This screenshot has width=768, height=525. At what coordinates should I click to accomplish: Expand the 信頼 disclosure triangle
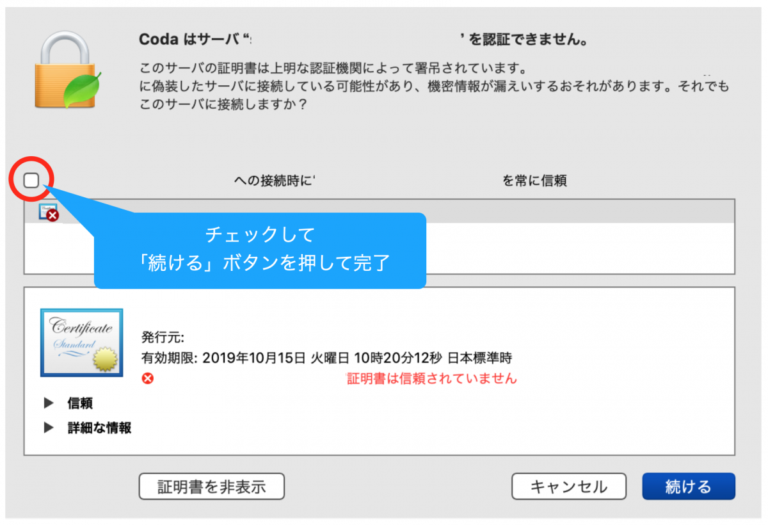[x=49, y=403]
